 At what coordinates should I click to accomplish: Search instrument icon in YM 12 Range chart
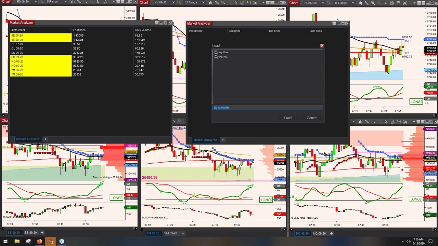[x=179, y=2]
